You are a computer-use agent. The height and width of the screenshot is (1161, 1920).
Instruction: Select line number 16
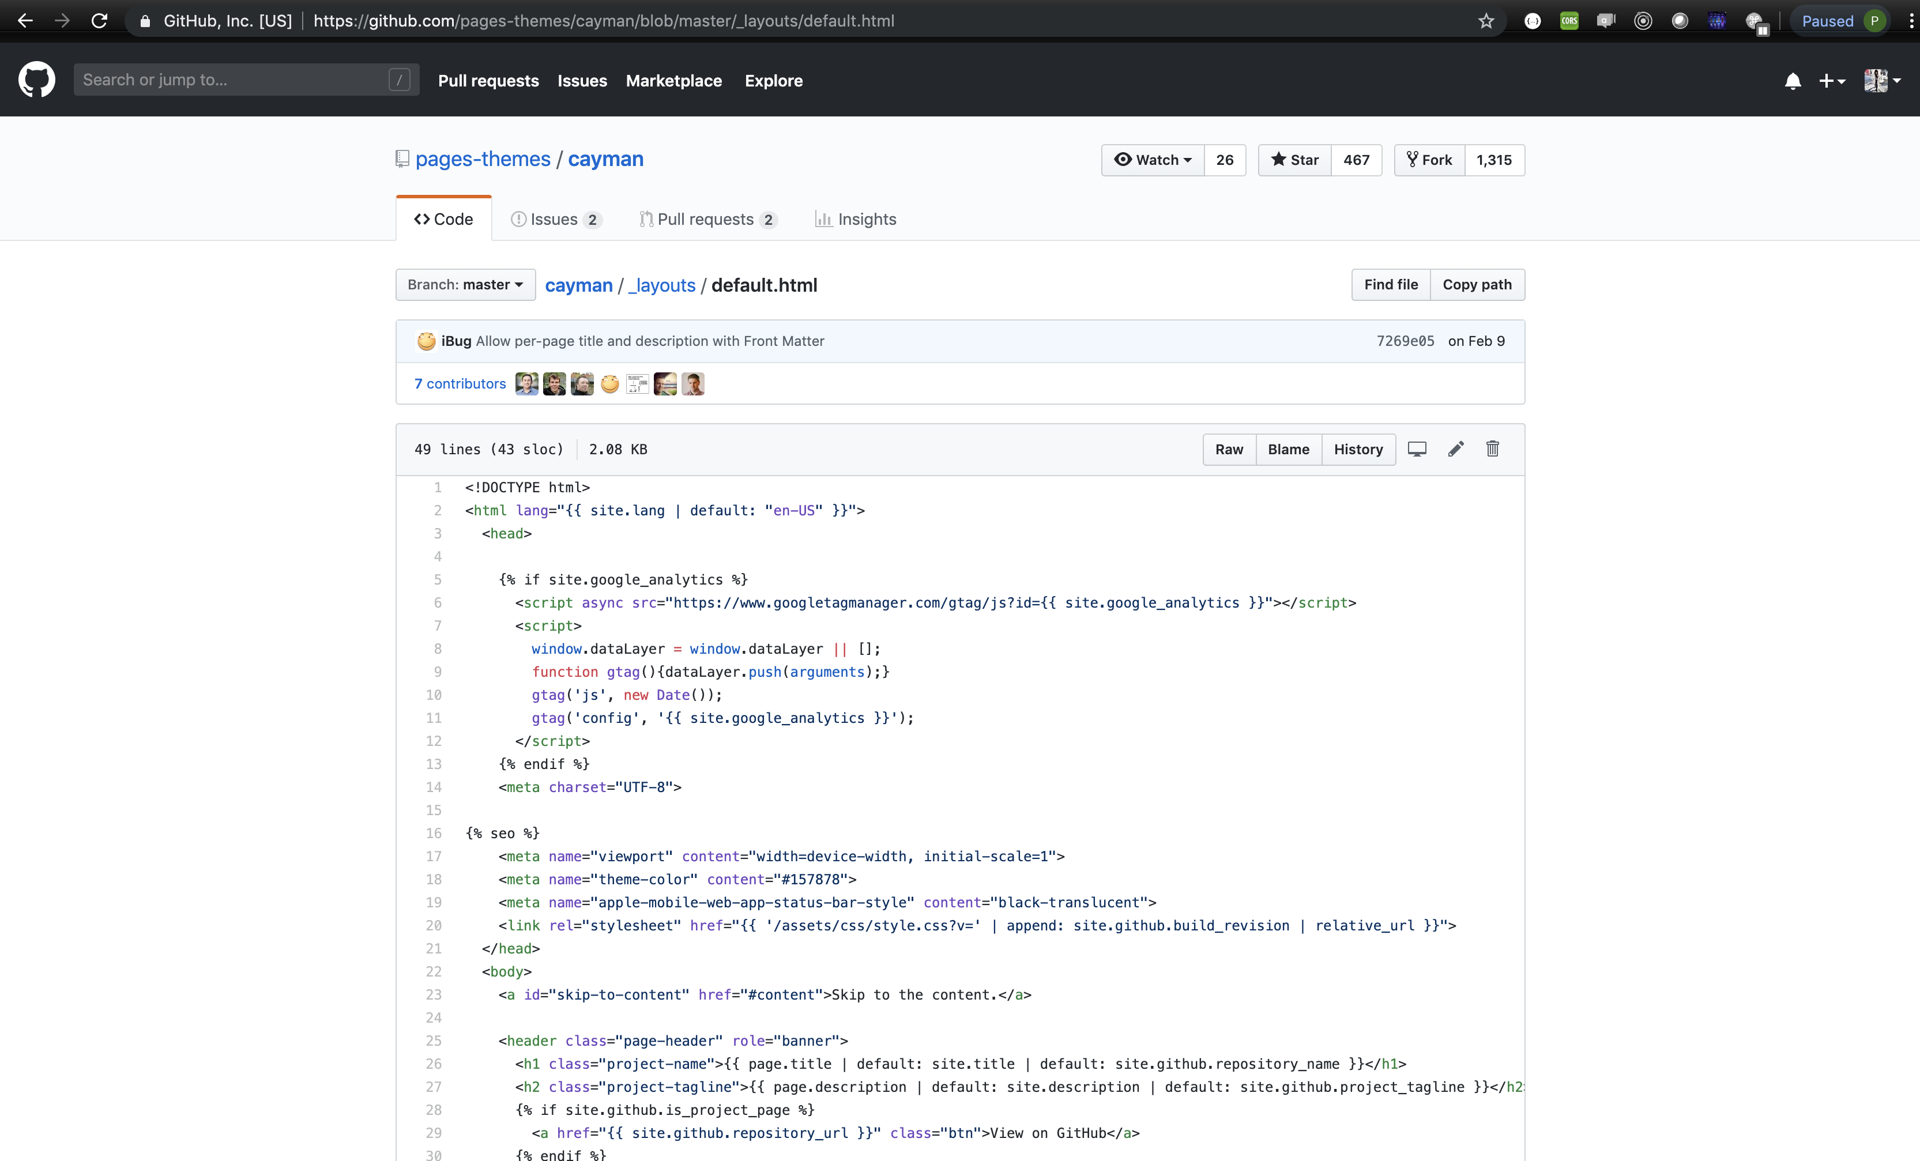click(x=434, y=833)
